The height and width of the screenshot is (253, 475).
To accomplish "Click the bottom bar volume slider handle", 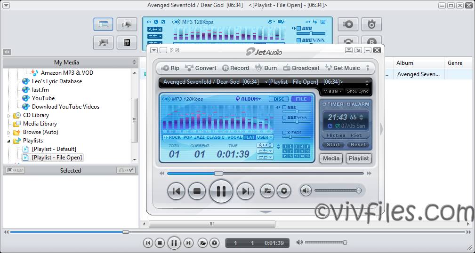I will [345, 242].
